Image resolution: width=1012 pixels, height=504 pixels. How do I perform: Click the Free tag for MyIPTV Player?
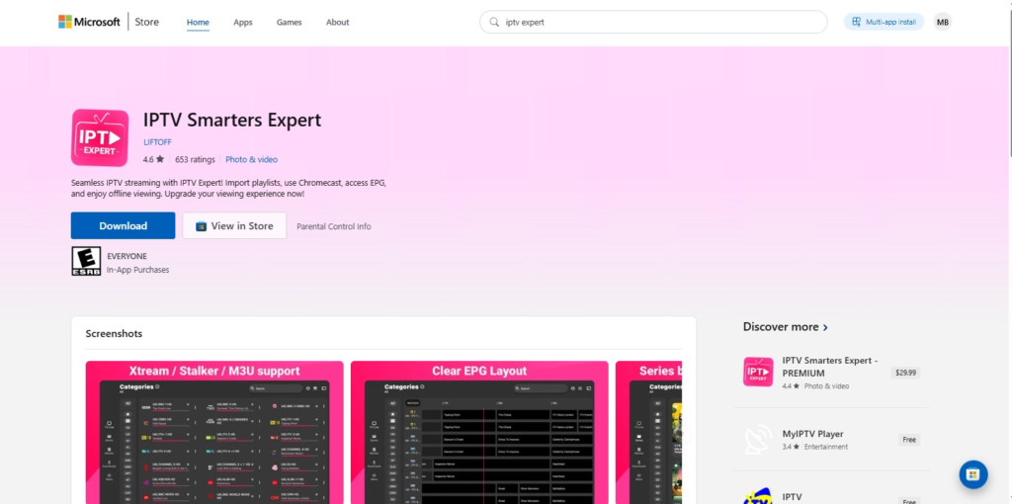click(x=909, y=440)
